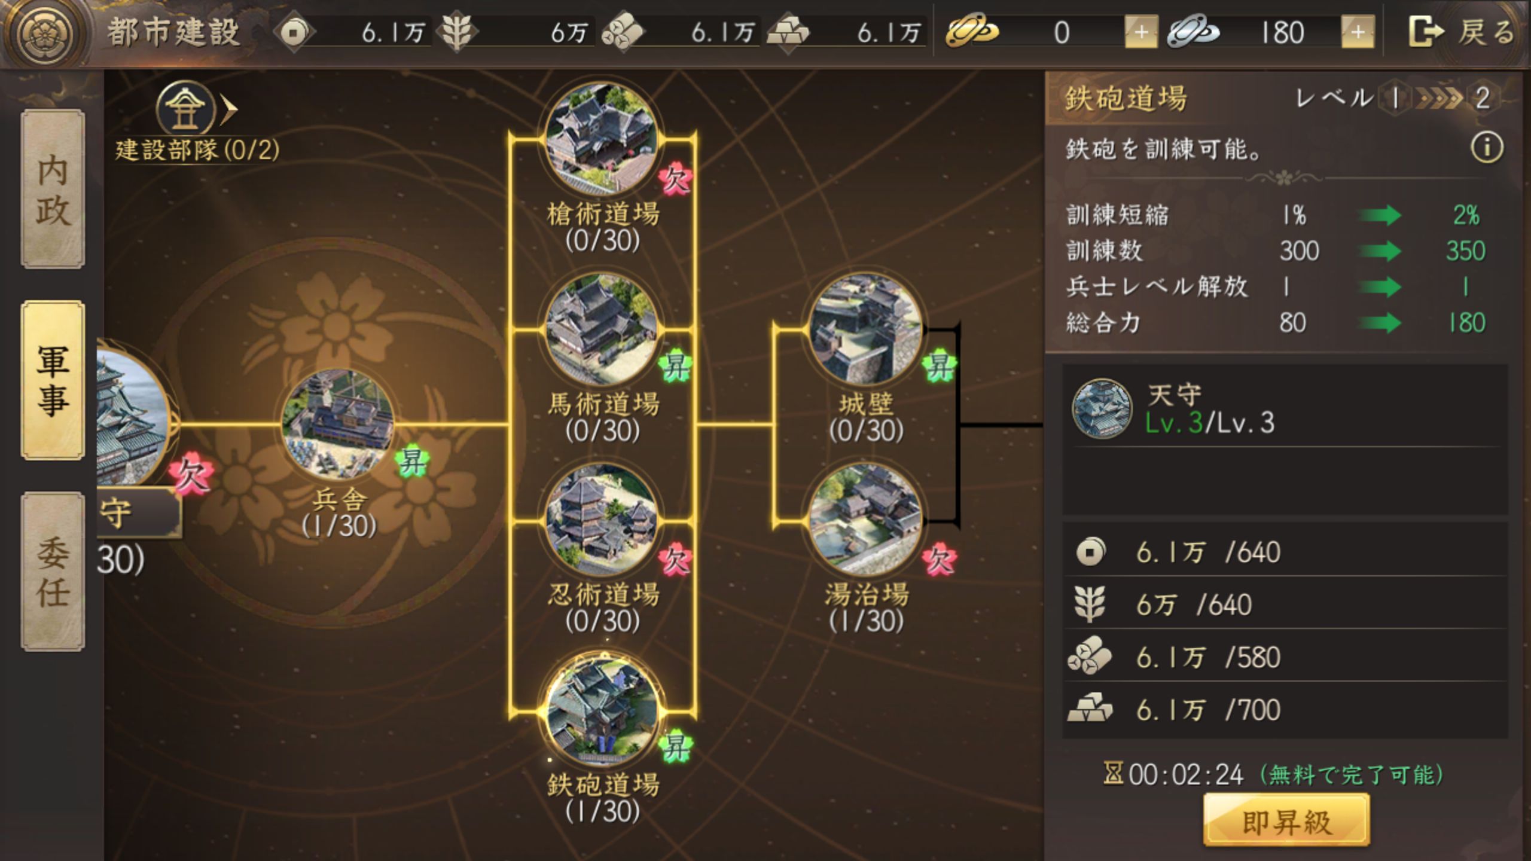
Task: Open the info icon beside 鉄砲を訓練可能
Action: (1486, 148)
